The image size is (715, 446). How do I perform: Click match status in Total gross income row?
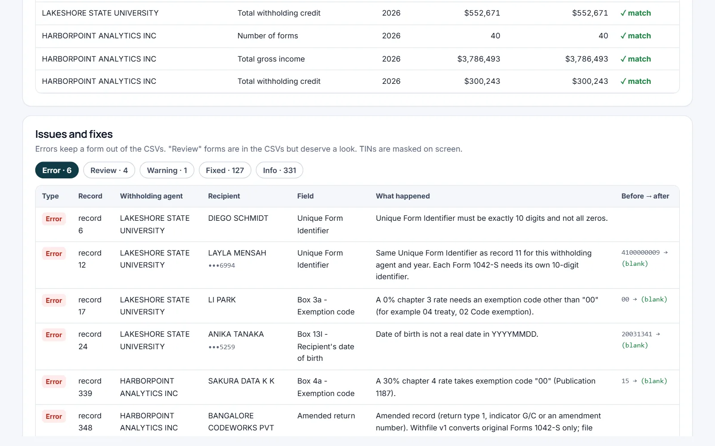(635, 59)
